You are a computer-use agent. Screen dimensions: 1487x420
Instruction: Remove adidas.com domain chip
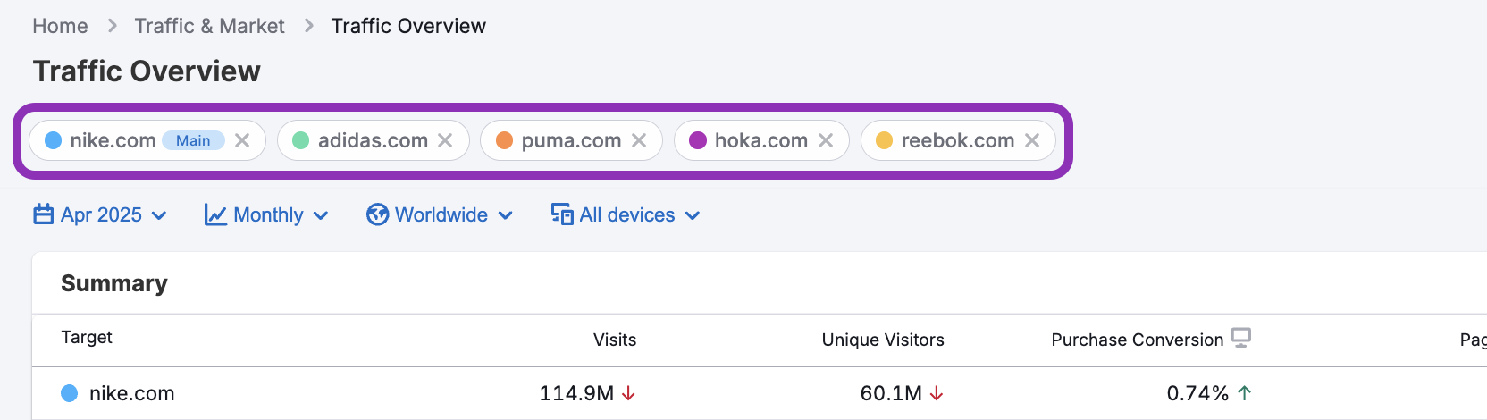pos(445,140)
